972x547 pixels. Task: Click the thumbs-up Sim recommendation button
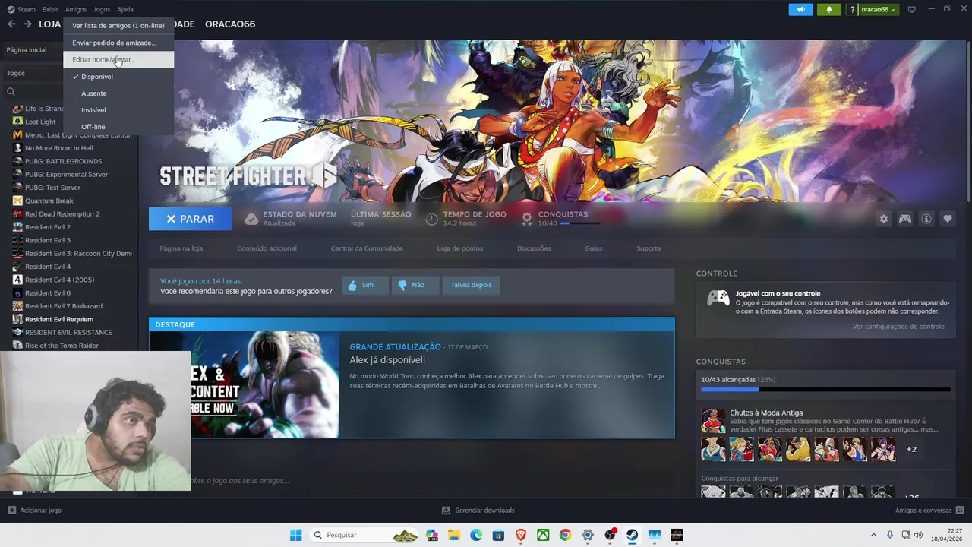click(365, 285)
